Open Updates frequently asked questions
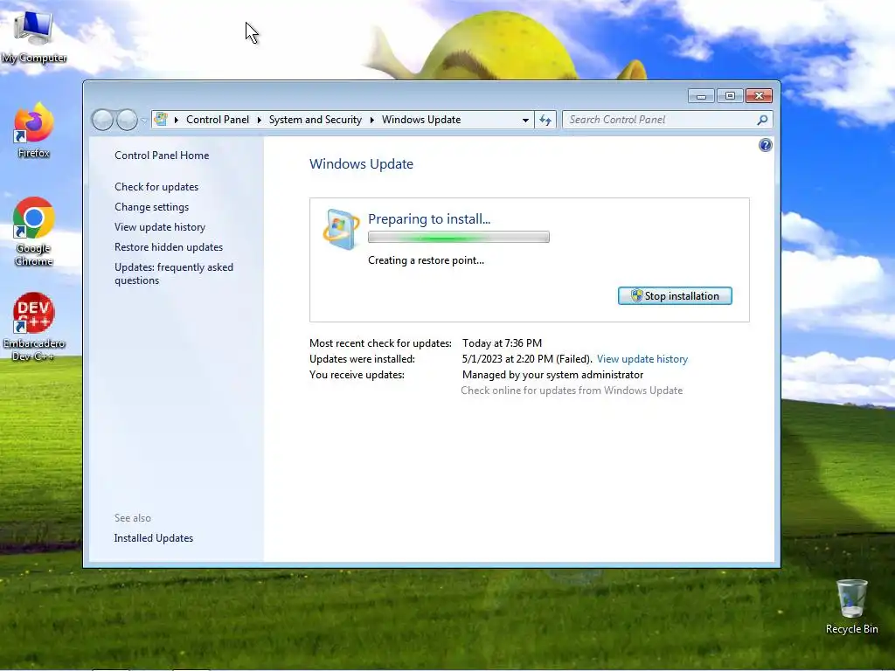Screen dimensions: 895x671 pos(174,273)
